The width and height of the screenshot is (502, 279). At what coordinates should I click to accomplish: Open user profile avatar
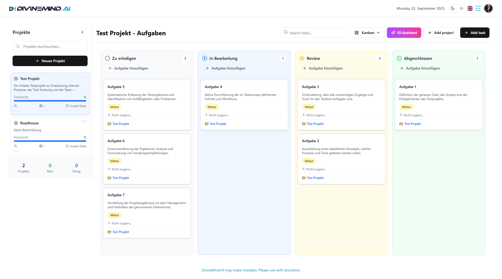488,8
